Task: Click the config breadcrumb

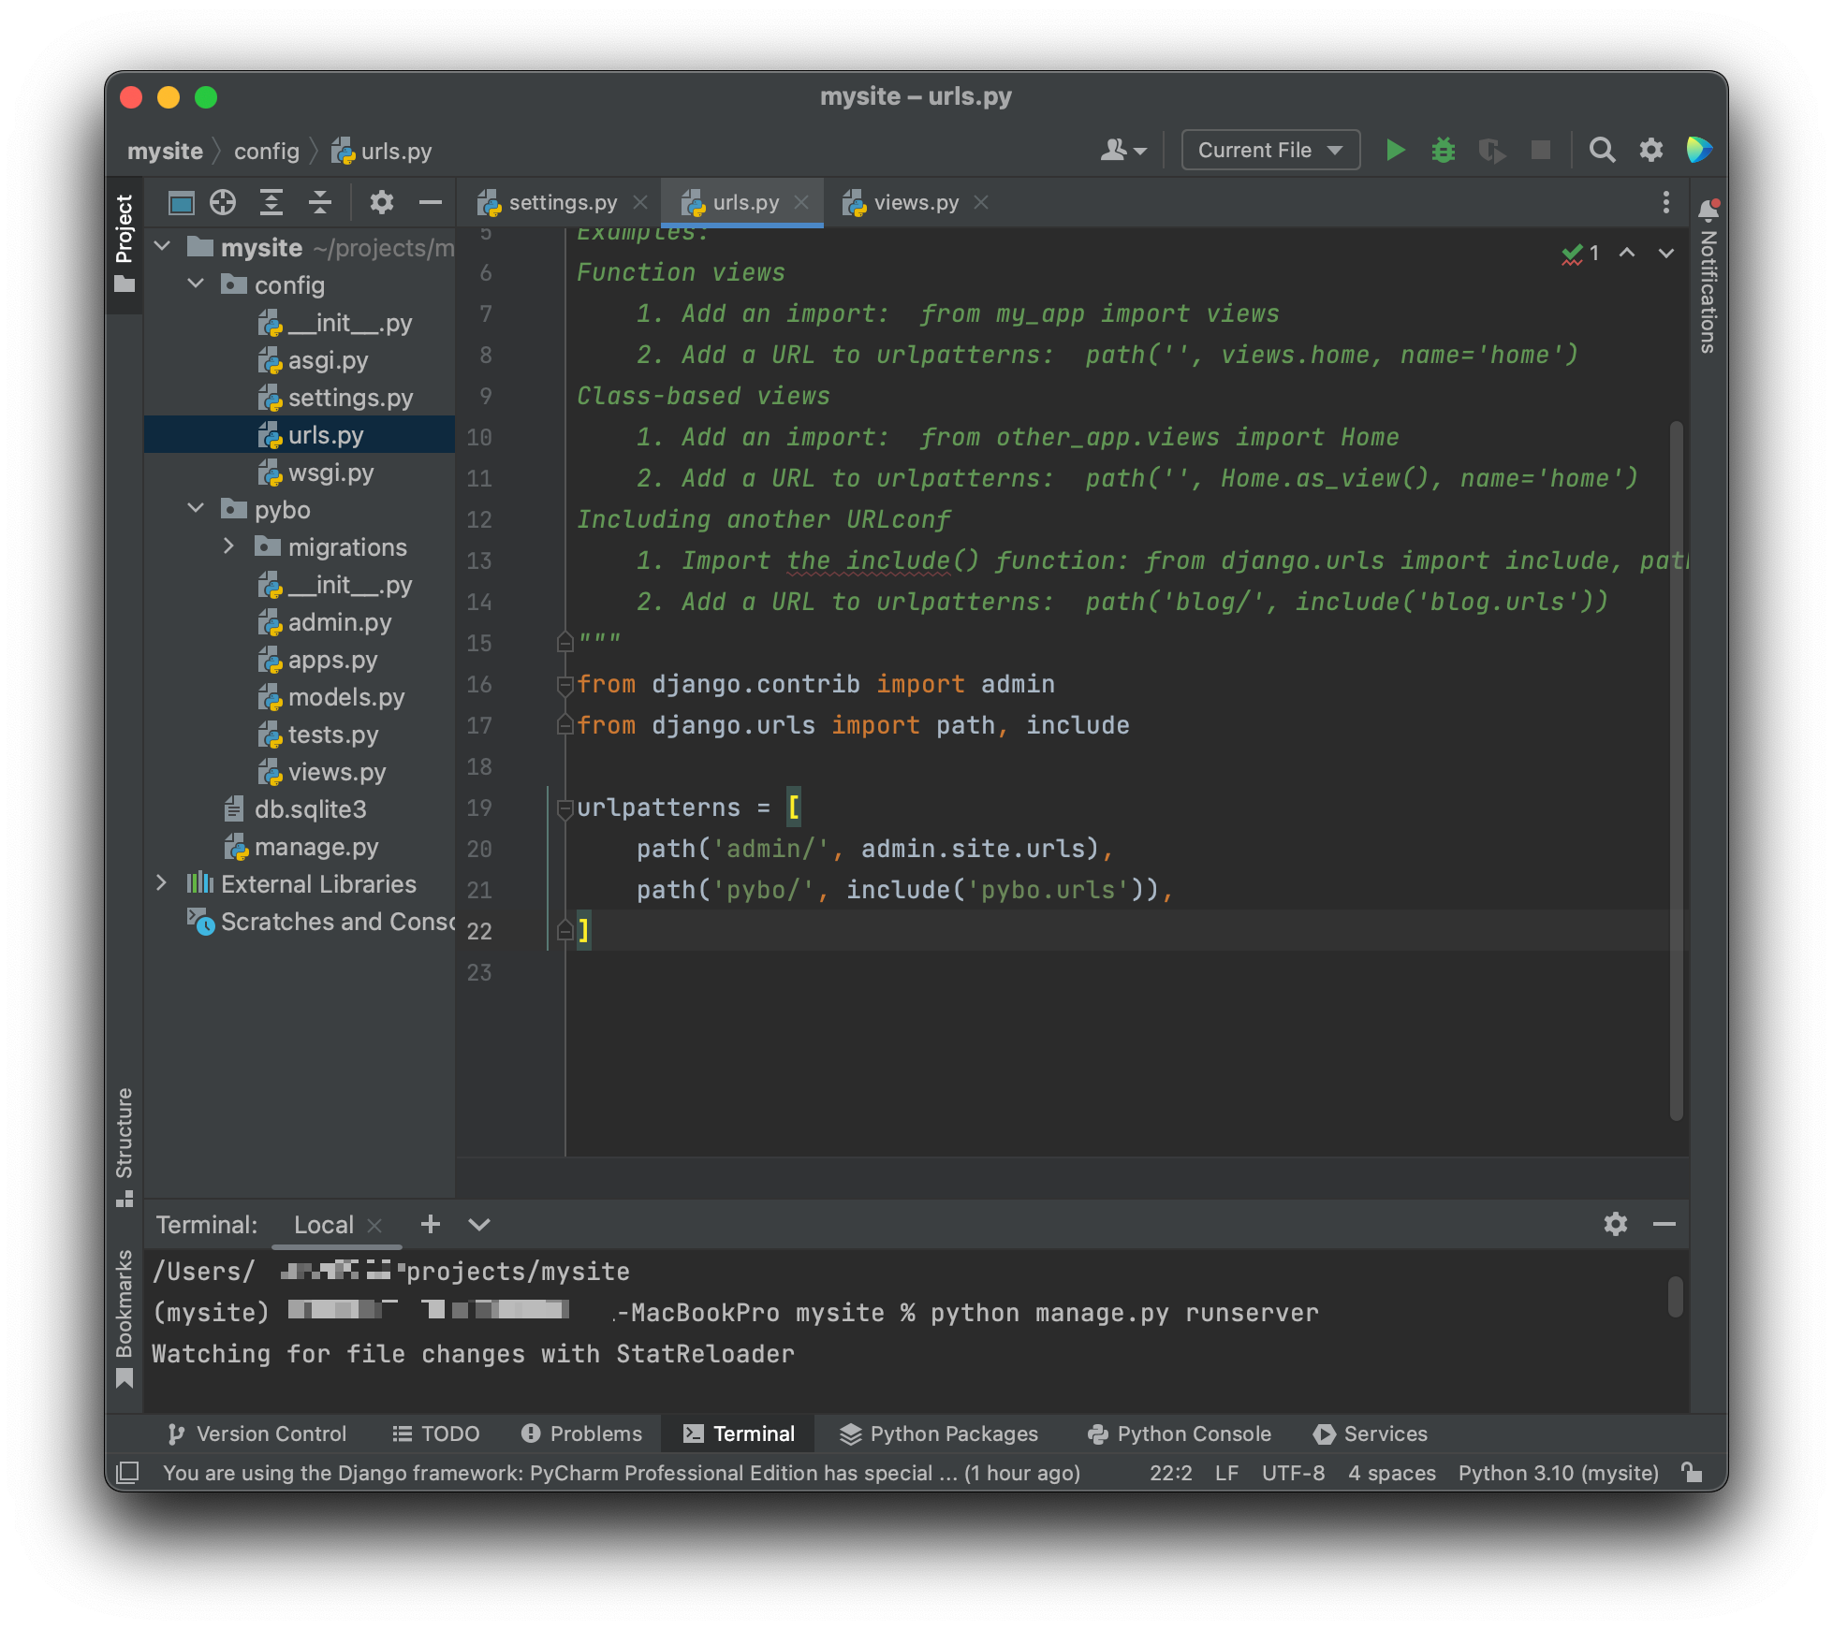Action: pyautogui.click(x=266, y=152)
